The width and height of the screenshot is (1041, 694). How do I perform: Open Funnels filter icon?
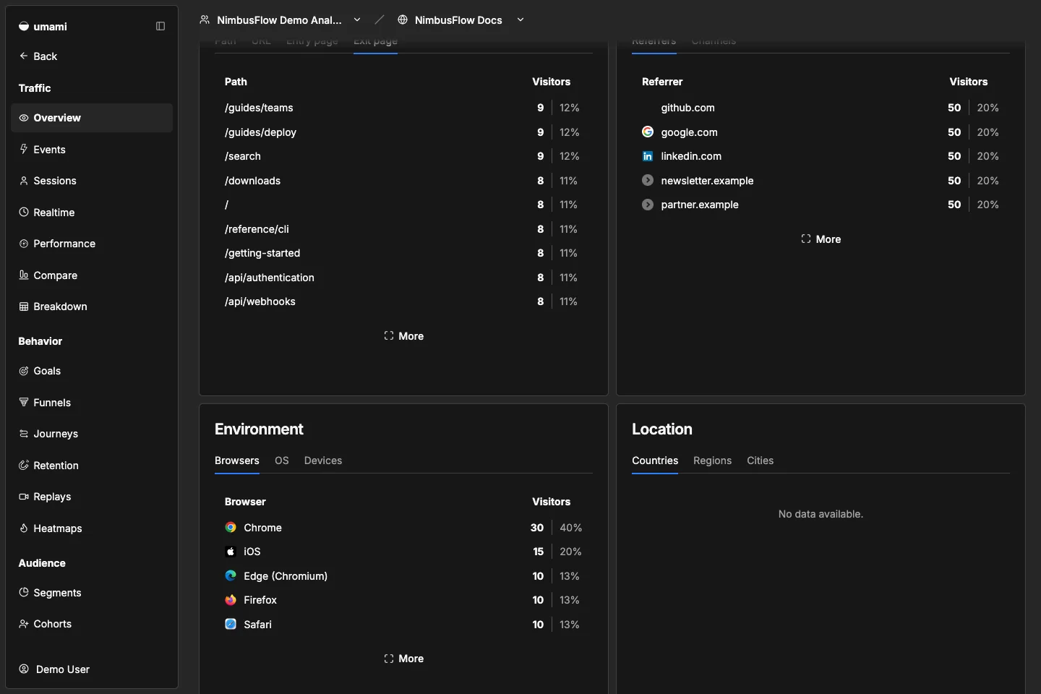(x=24, y=402)
